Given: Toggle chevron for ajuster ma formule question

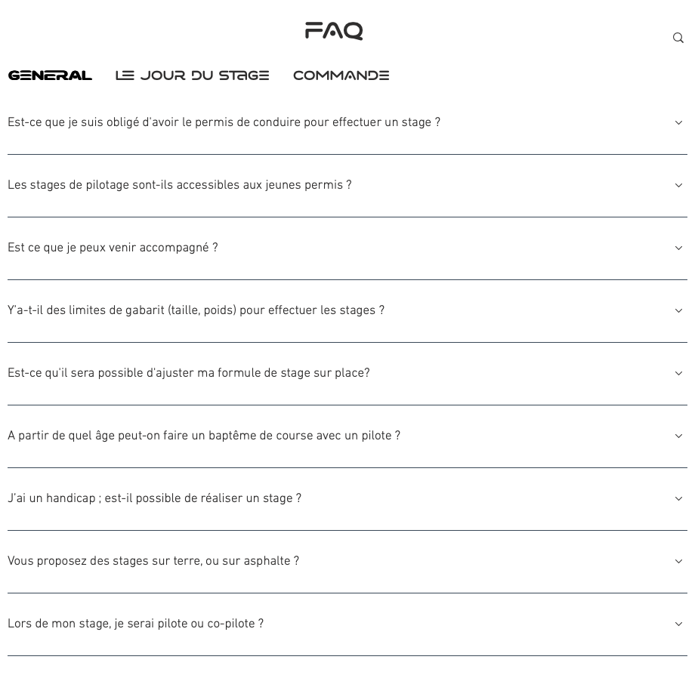Looking at the screenshot, I should [x=678, y=374].
